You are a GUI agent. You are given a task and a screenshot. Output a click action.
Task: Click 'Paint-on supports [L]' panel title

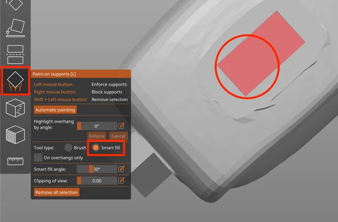click(x=54, y=74)
